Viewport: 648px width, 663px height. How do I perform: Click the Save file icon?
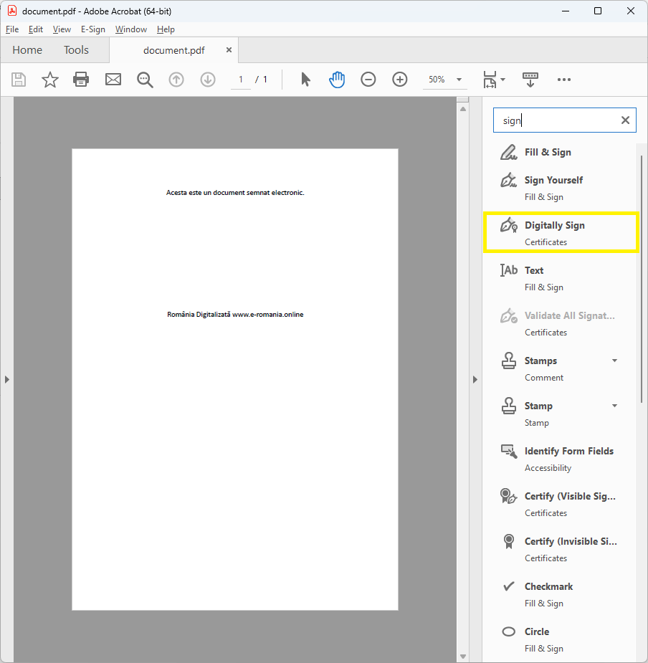click(x=19, y=80)
